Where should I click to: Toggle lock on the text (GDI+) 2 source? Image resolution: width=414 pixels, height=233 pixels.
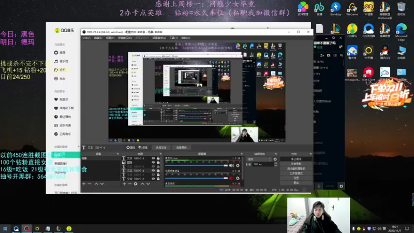(x=158, y=179)
